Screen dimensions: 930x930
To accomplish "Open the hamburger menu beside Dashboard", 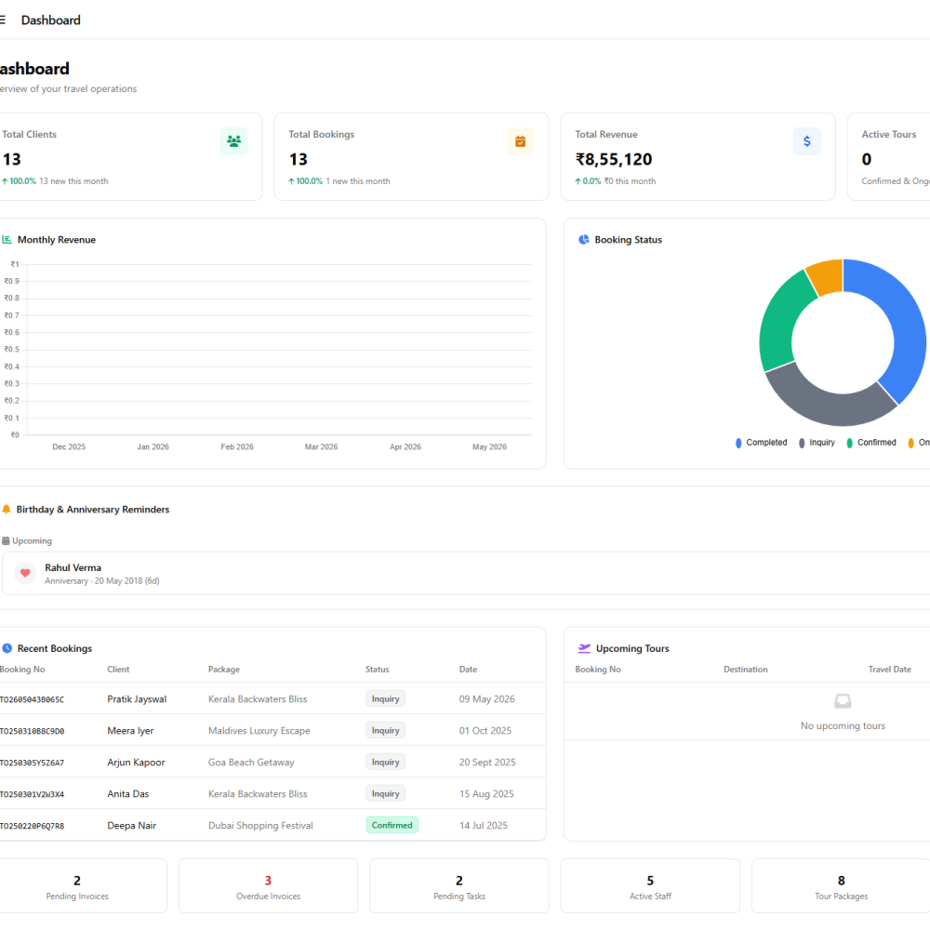I will coord(3,20).
